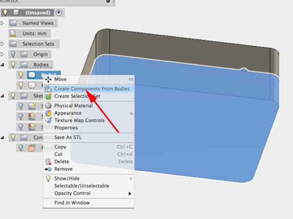Screen dimensions: 293x219
Task: Toggle visibility of body below Body1
Action: click(x=21, y=85)
